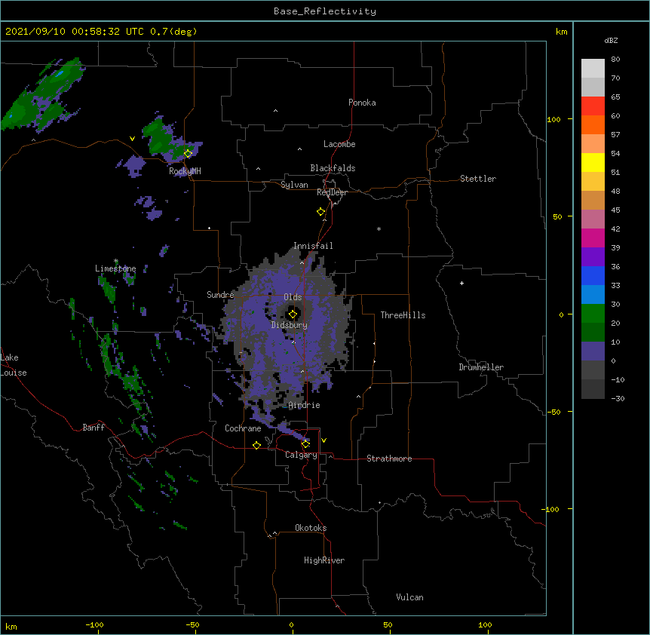Image resolution: width=650 pixels, height=635 pixels.
Task: Click the yellow diamond marker beside RockyMH
Action: click(x=189, y=154)
